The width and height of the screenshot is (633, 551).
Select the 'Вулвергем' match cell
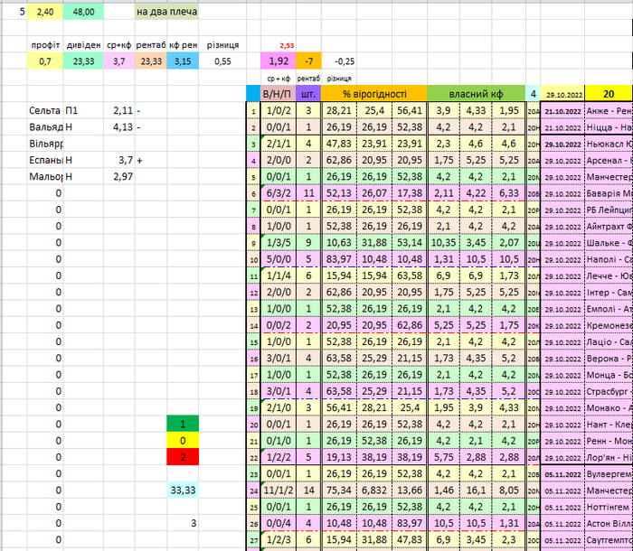pos(609,473)
